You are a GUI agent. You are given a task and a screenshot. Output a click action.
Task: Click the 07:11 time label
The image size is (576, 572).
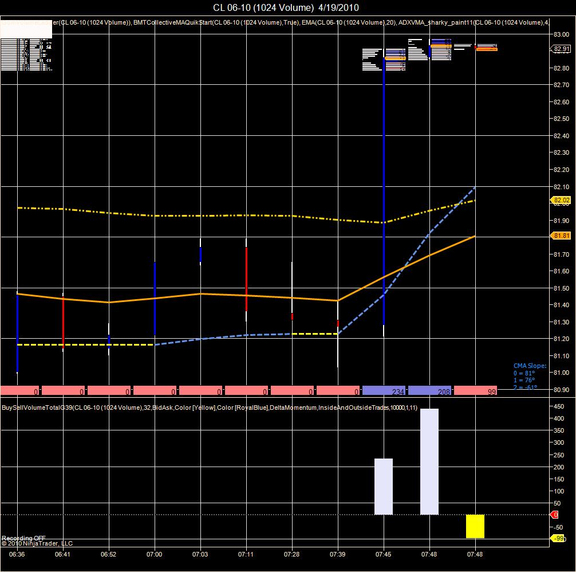246,554
